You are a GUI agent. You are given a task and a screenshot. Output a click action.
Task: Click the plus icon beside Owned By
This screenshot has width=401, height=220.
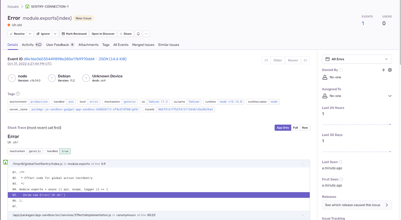383,70
